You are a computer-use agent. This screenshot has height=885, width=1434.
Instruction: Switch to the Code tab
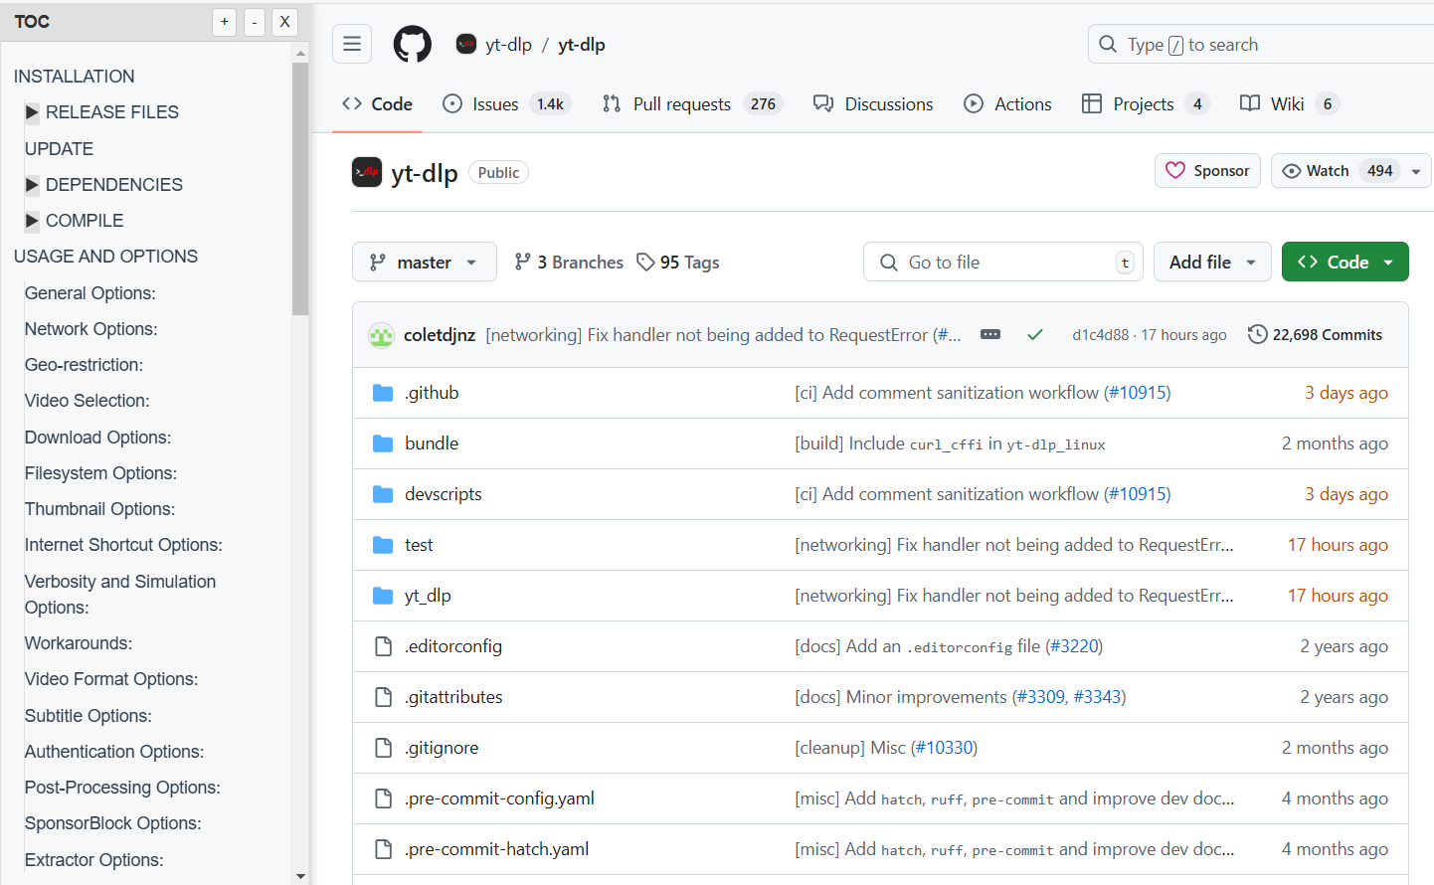pyautogui.click(x=377, y=104)
